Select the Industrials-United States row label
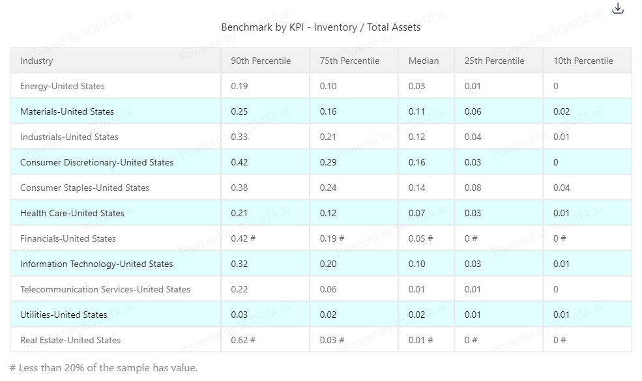 (69, 137)
